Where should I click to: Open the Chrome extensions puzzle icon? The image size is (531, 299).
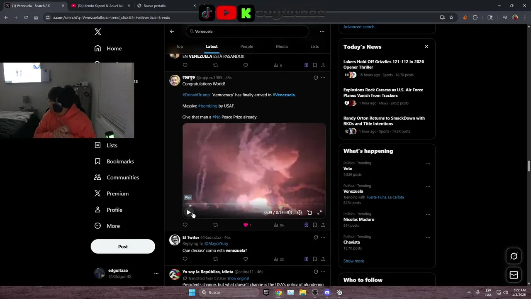pos(475,17)
